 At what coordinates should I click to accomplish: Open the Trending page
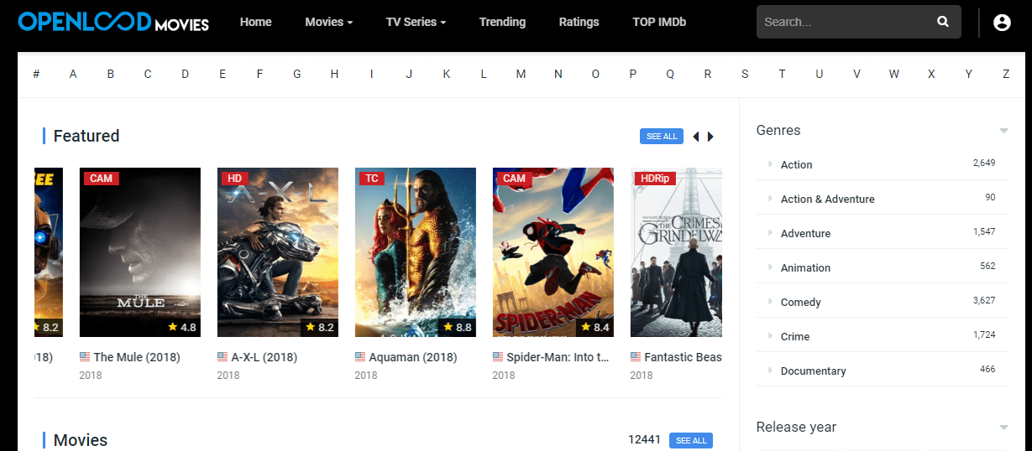click(x=502, y=22)
